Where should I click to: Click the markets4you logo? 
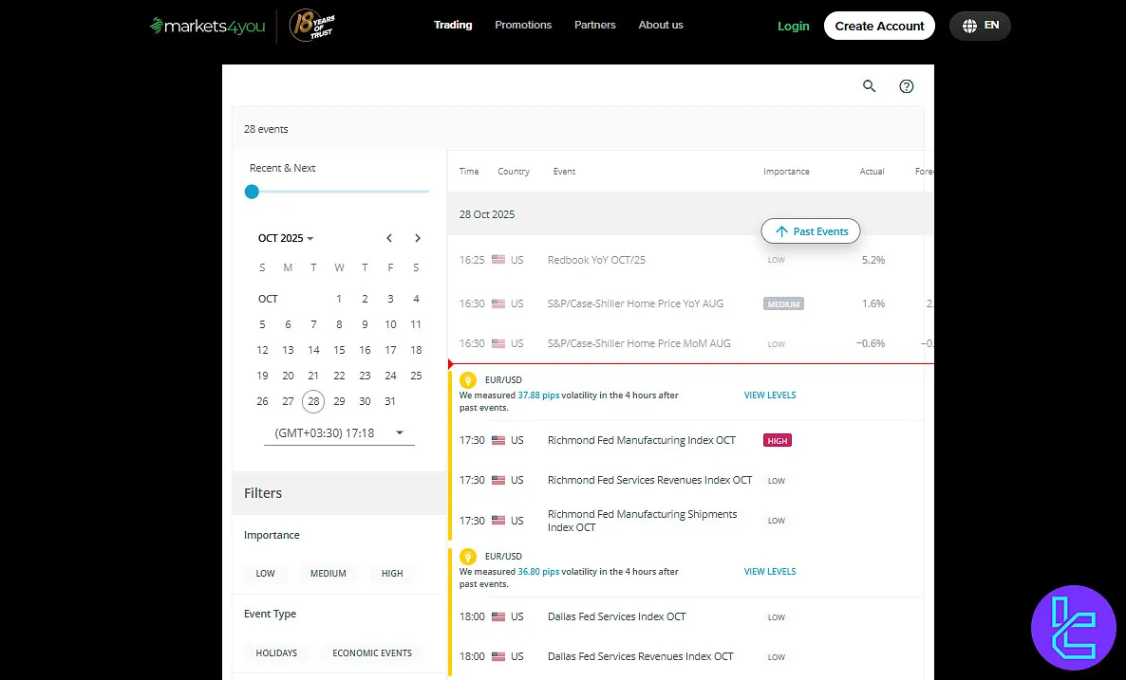(206, 26)
